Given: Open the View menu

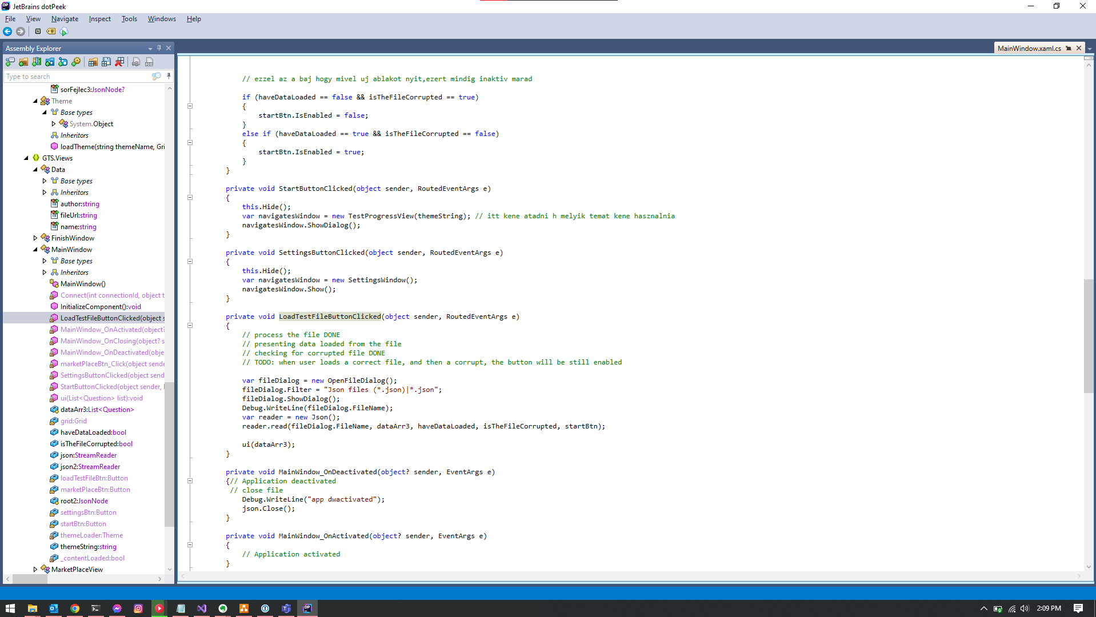Looking at the screenshot, I should click(33, 19).
